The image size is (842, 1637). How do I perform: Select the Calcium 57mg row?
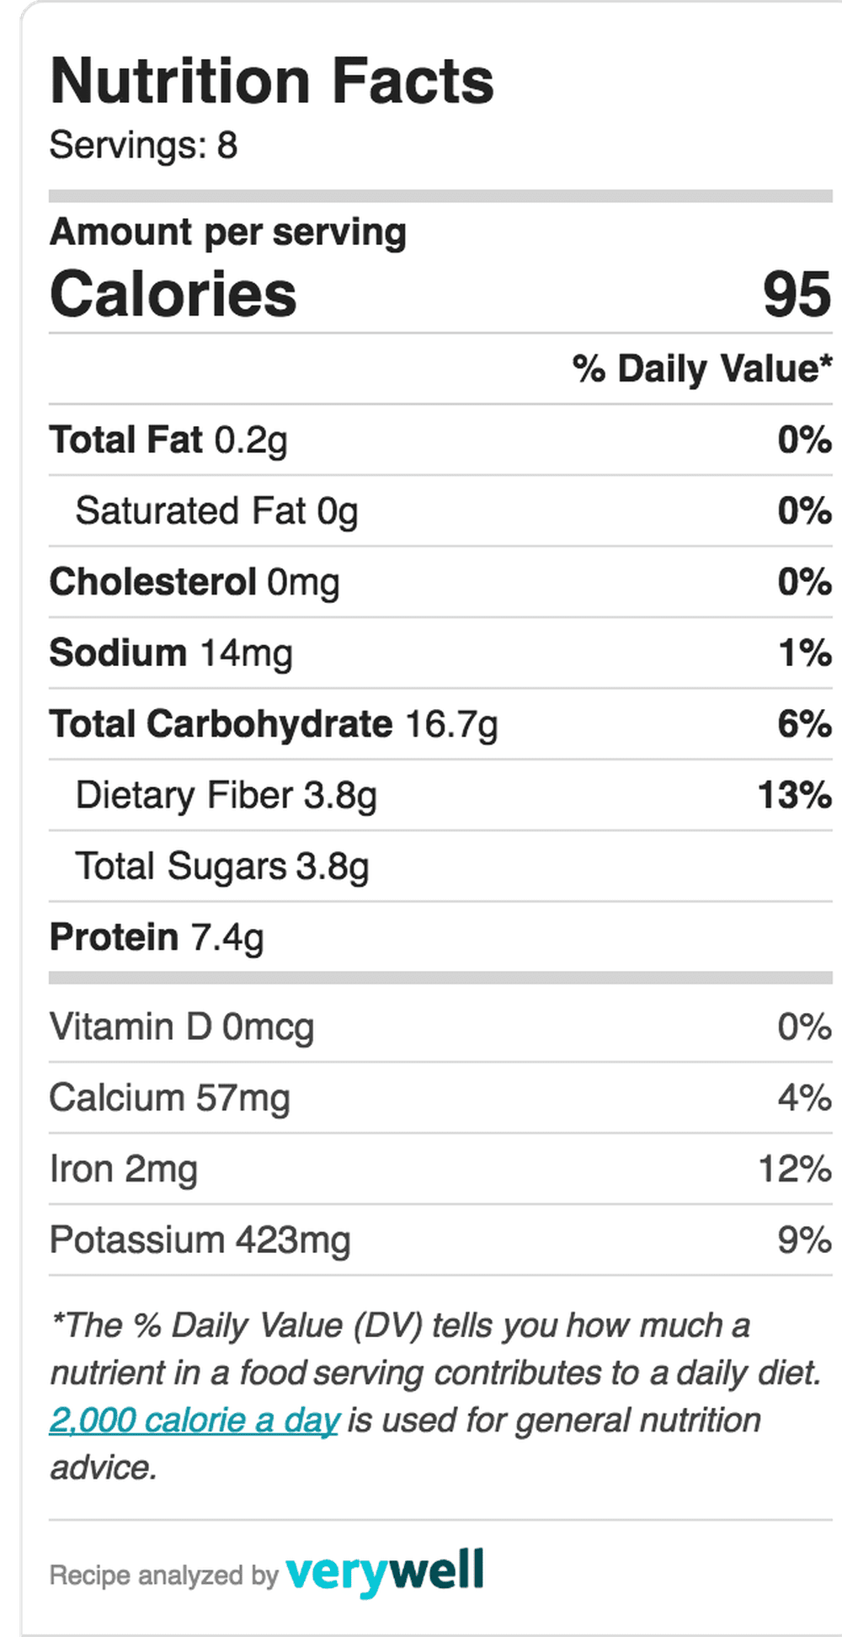[440, 1098]
